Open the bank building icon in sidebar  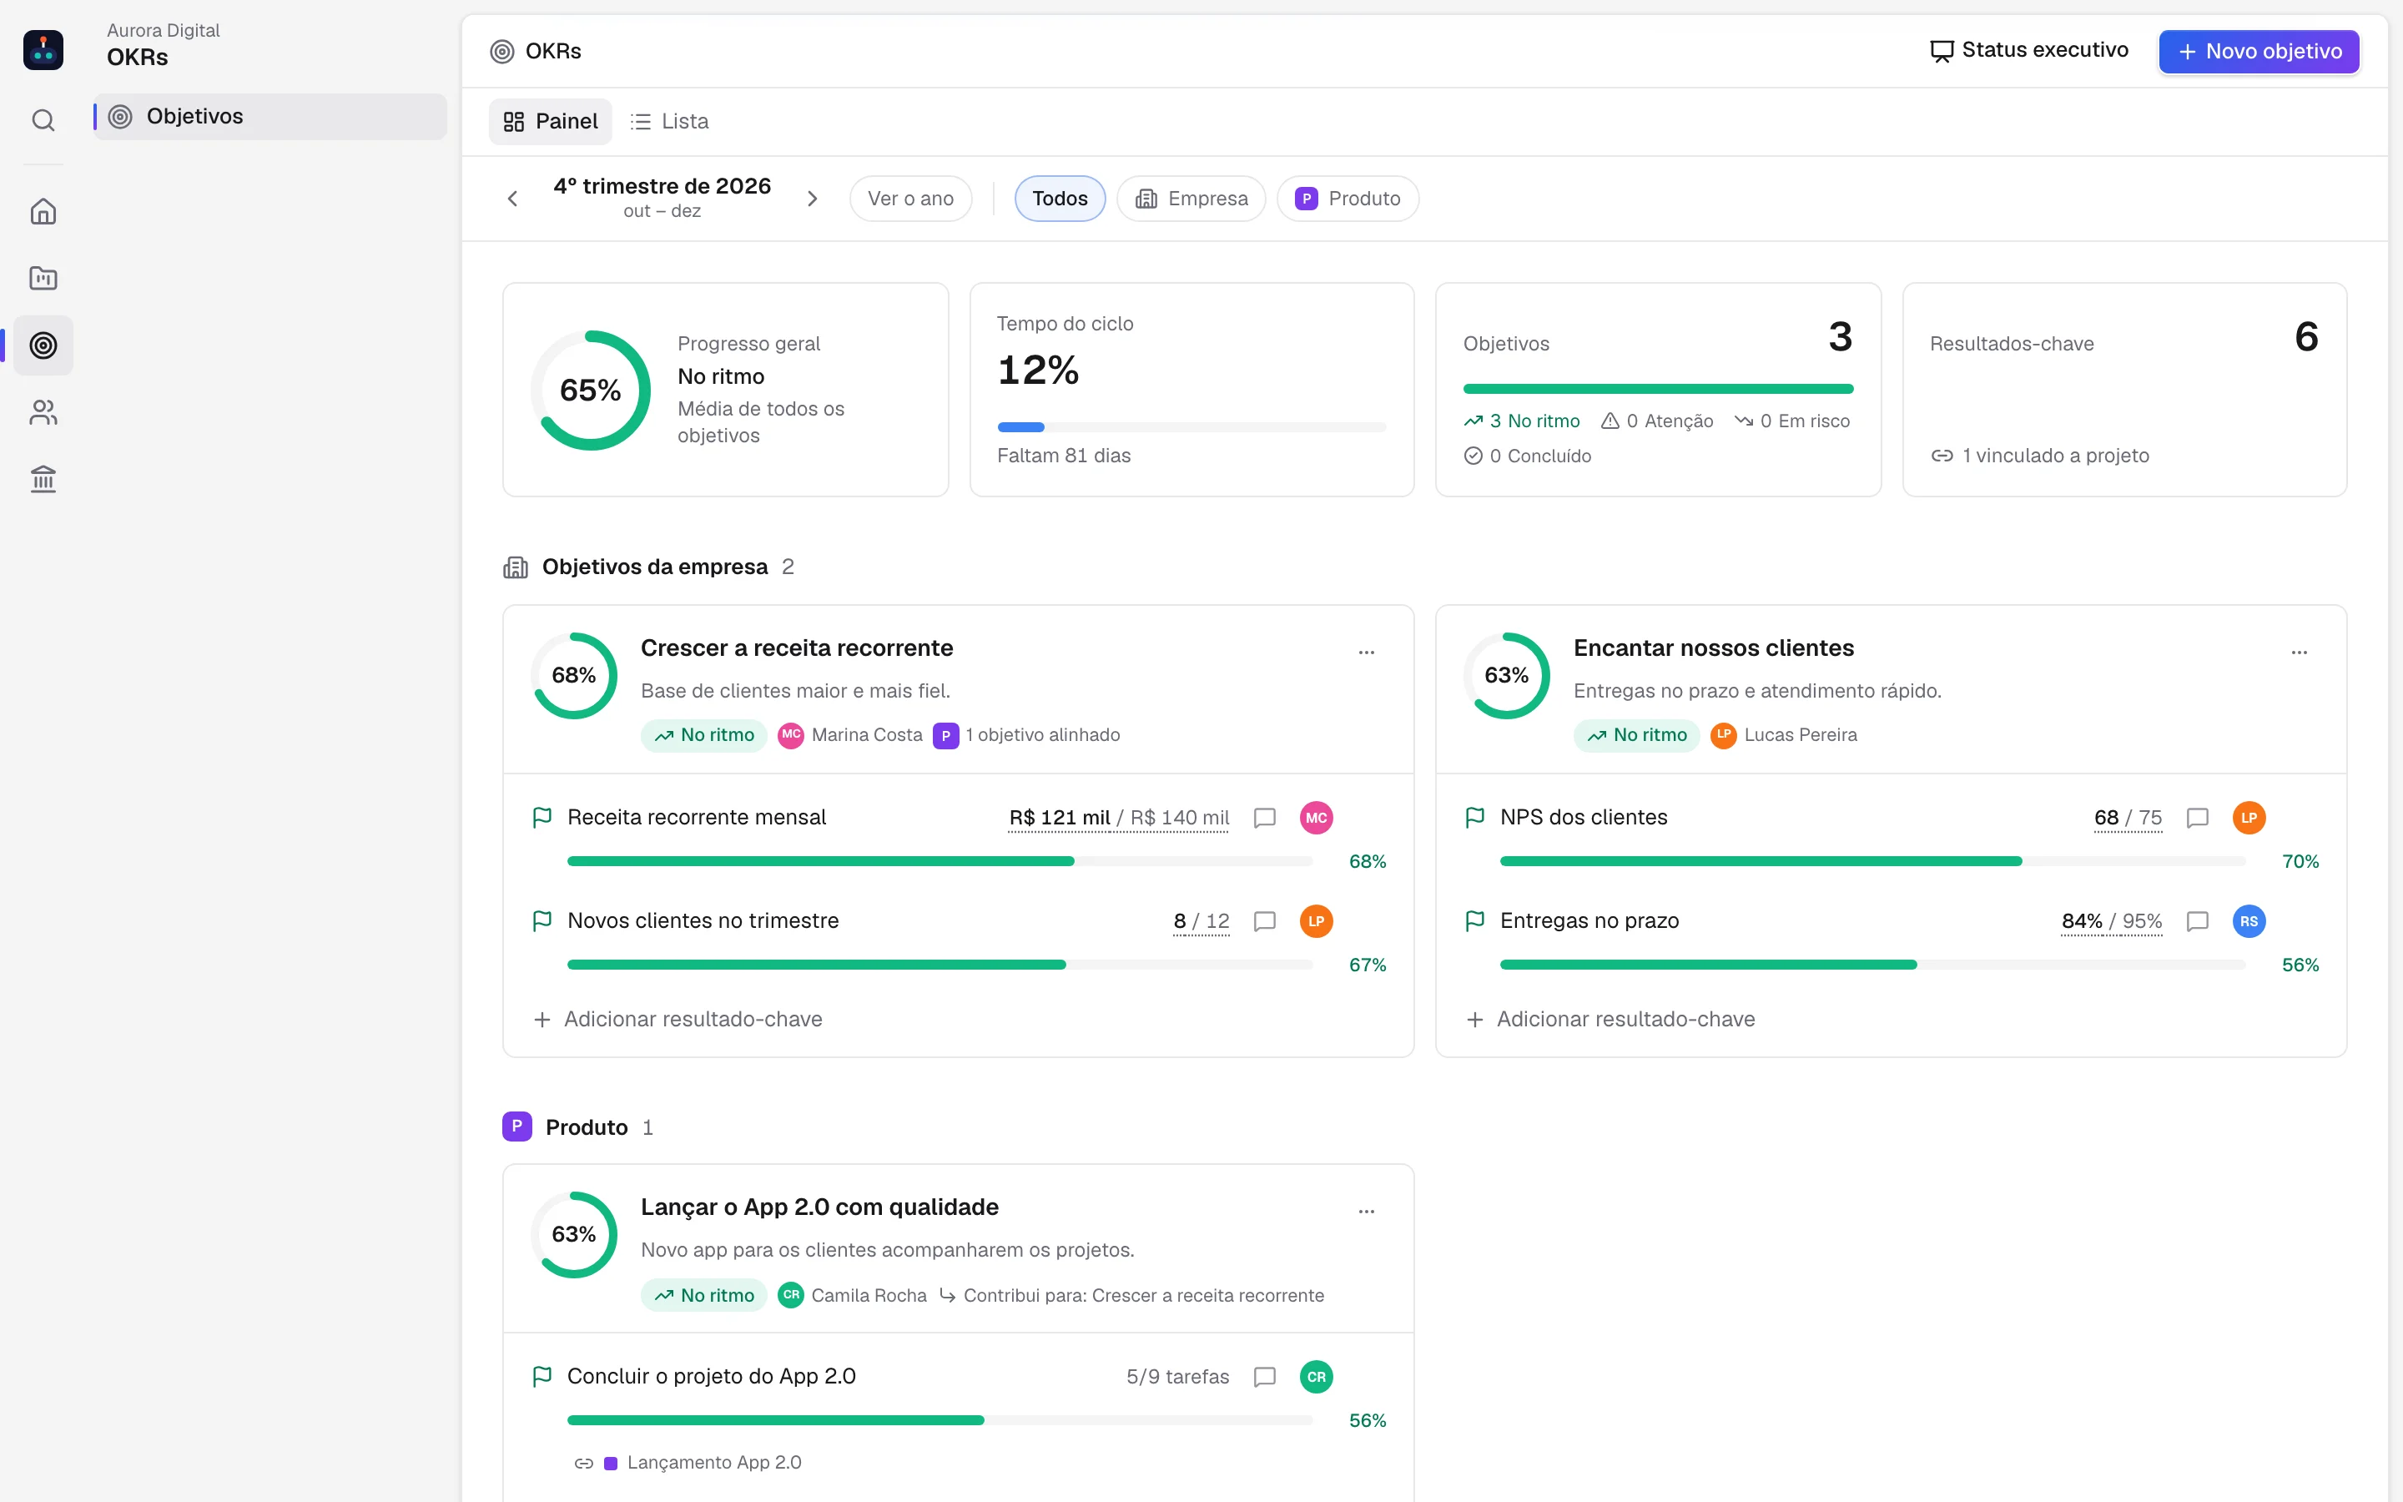(43, 479)
